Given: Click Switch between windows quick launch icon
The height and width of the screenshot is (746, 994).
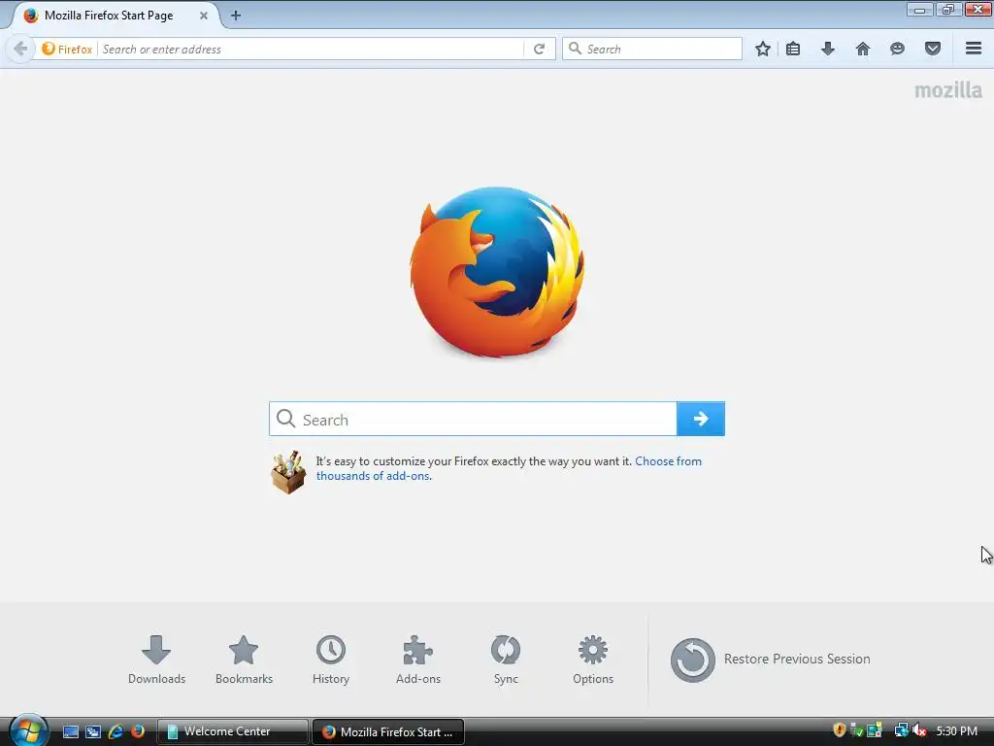Looking at the screenshot, I should pyautogui.click(x=93, y=731).
